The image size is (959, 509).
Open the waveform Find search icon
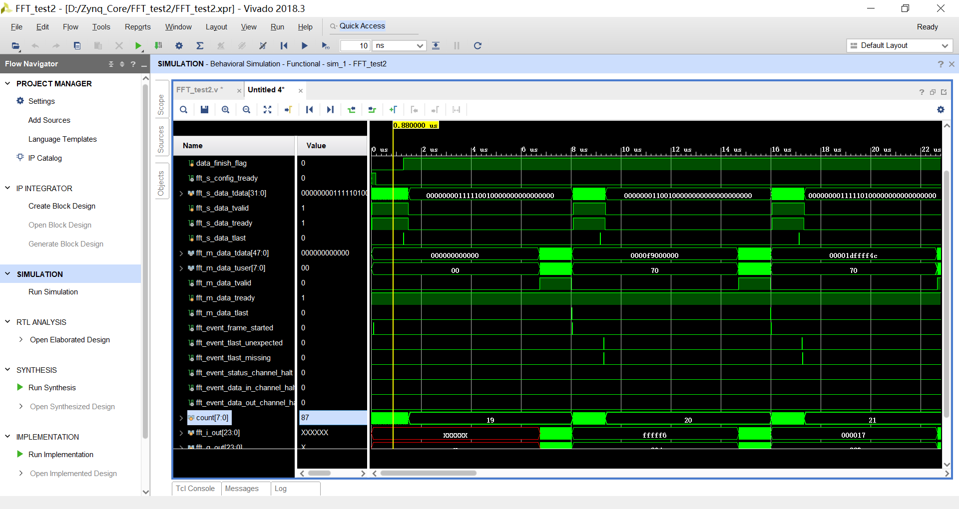[x=183, y=110]
